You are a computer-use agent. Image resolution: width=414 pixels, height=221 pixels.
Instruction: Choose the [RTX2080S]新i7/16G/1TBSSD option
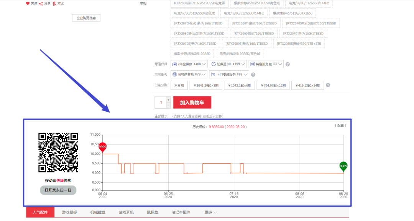pos(246,44)
